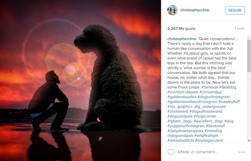Viewport: 251px width, 161px height.
Task: Open the #weeklyfluff hashtag
Action: (x=229, y=102)
